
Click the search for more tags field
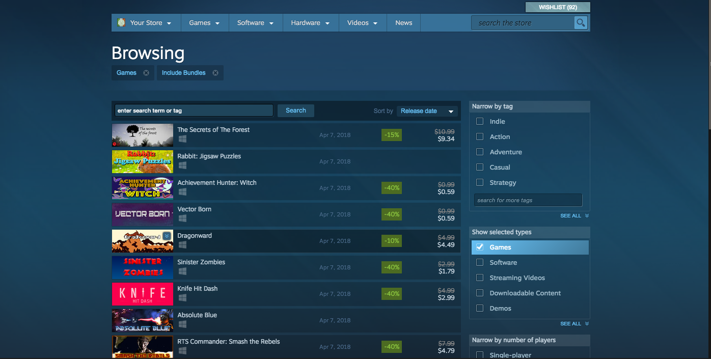click(x=528, y=200)
